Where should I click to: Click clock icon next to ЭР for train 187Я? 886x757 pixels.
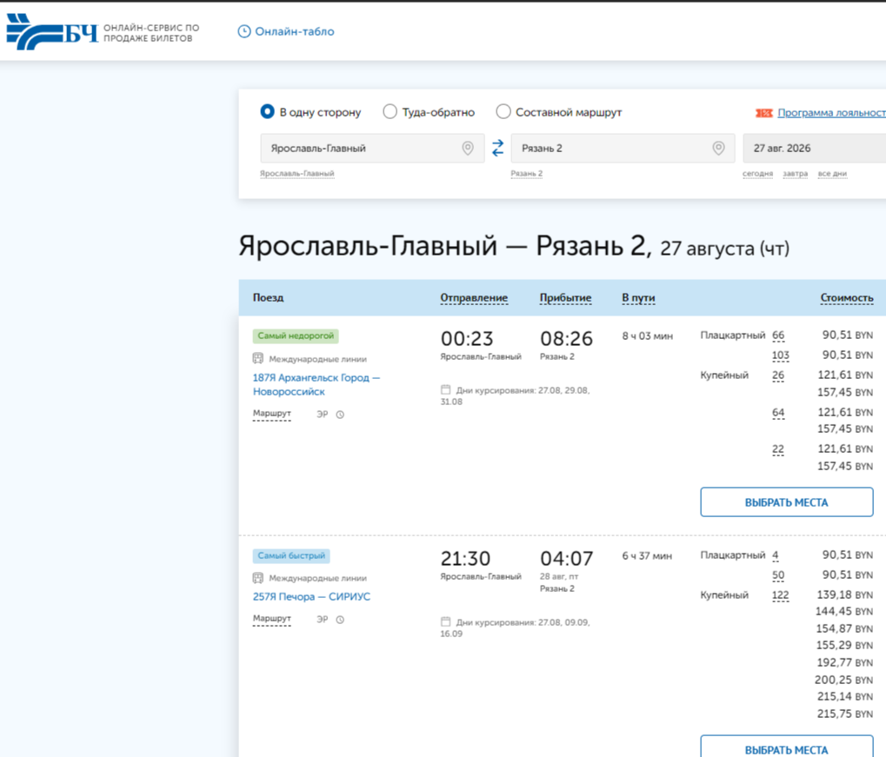pos(340,415)
